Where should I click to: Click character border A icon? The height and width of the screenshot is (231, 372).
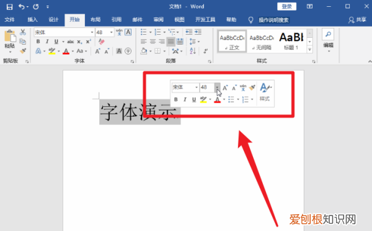128,32
